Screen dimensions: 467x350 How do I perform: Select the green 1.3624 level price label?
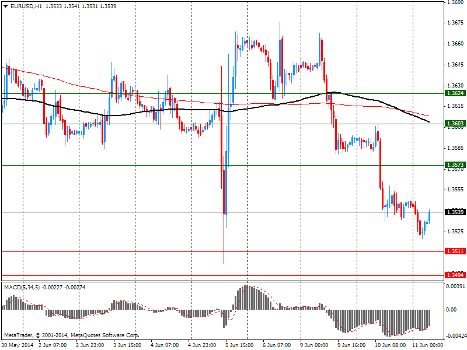pos(455,93)
